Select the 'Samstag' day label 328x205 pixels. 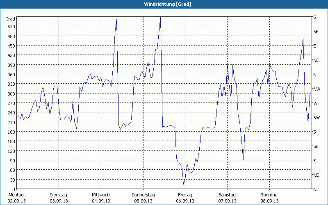pos(227,195)
